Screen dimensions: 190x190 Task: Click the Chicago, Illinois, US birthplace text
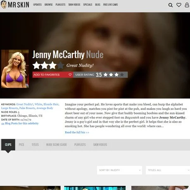point(30,116)
